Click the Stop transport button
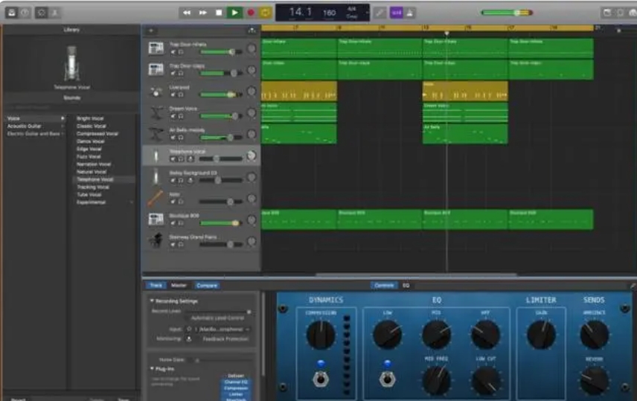This screenshot has width=637, height=401. [219, 13]
